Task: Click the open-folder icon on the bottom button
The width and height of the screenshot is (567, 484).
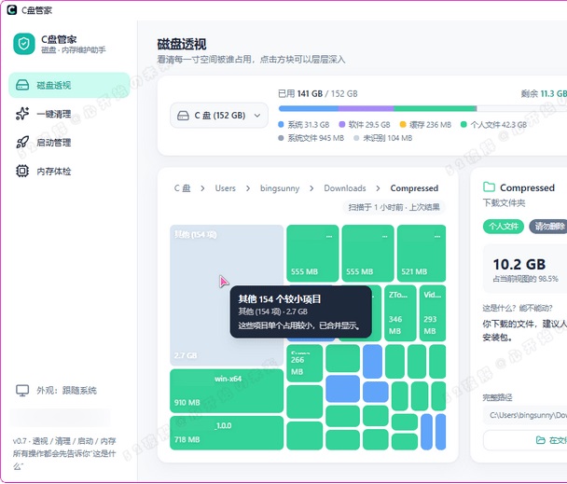Action: 541,440
